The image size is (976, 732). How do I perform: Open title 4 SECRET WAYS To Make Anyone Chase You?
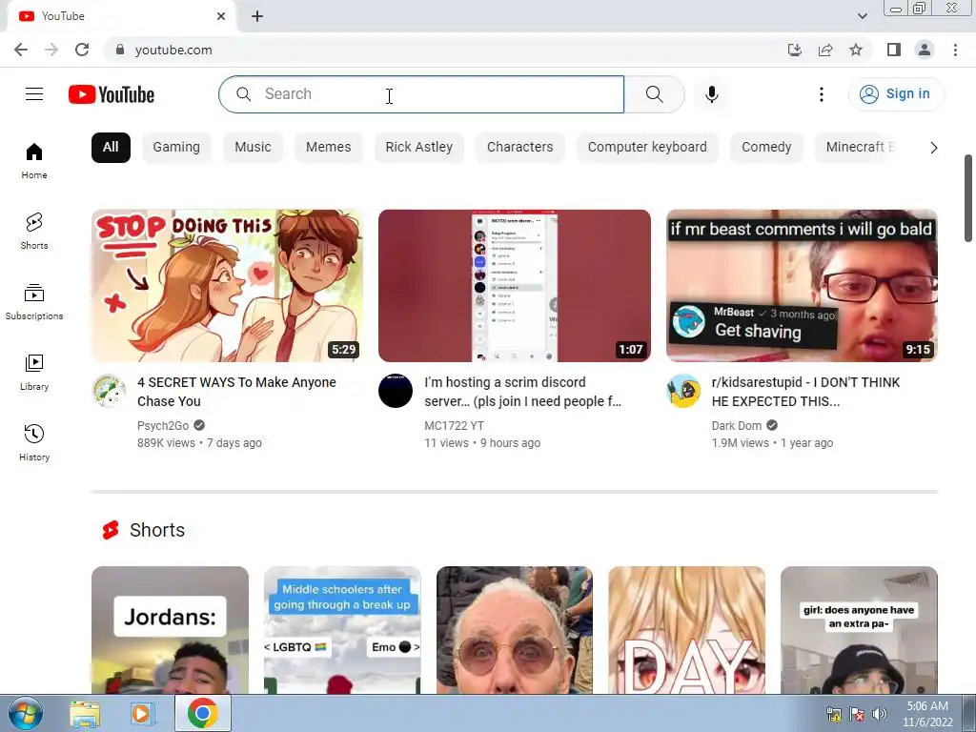pos(236,392)
